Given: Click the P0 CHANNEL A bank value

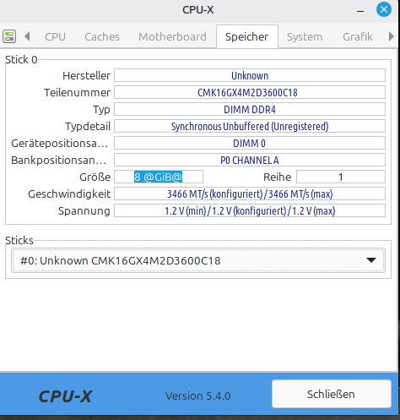Looking at the screenshot, I should [x=250, y=160].
